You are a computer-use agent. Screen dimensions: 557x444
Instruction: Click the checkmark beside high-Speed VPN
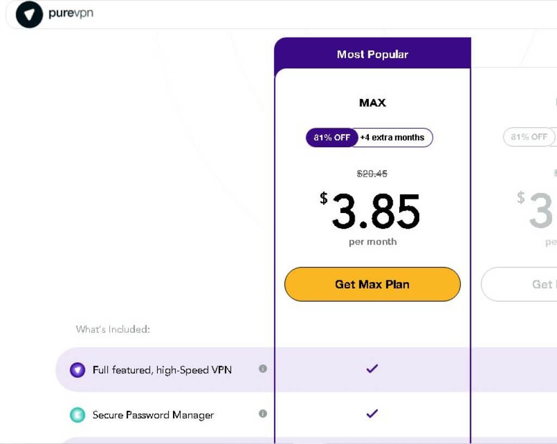click(372, 368)
